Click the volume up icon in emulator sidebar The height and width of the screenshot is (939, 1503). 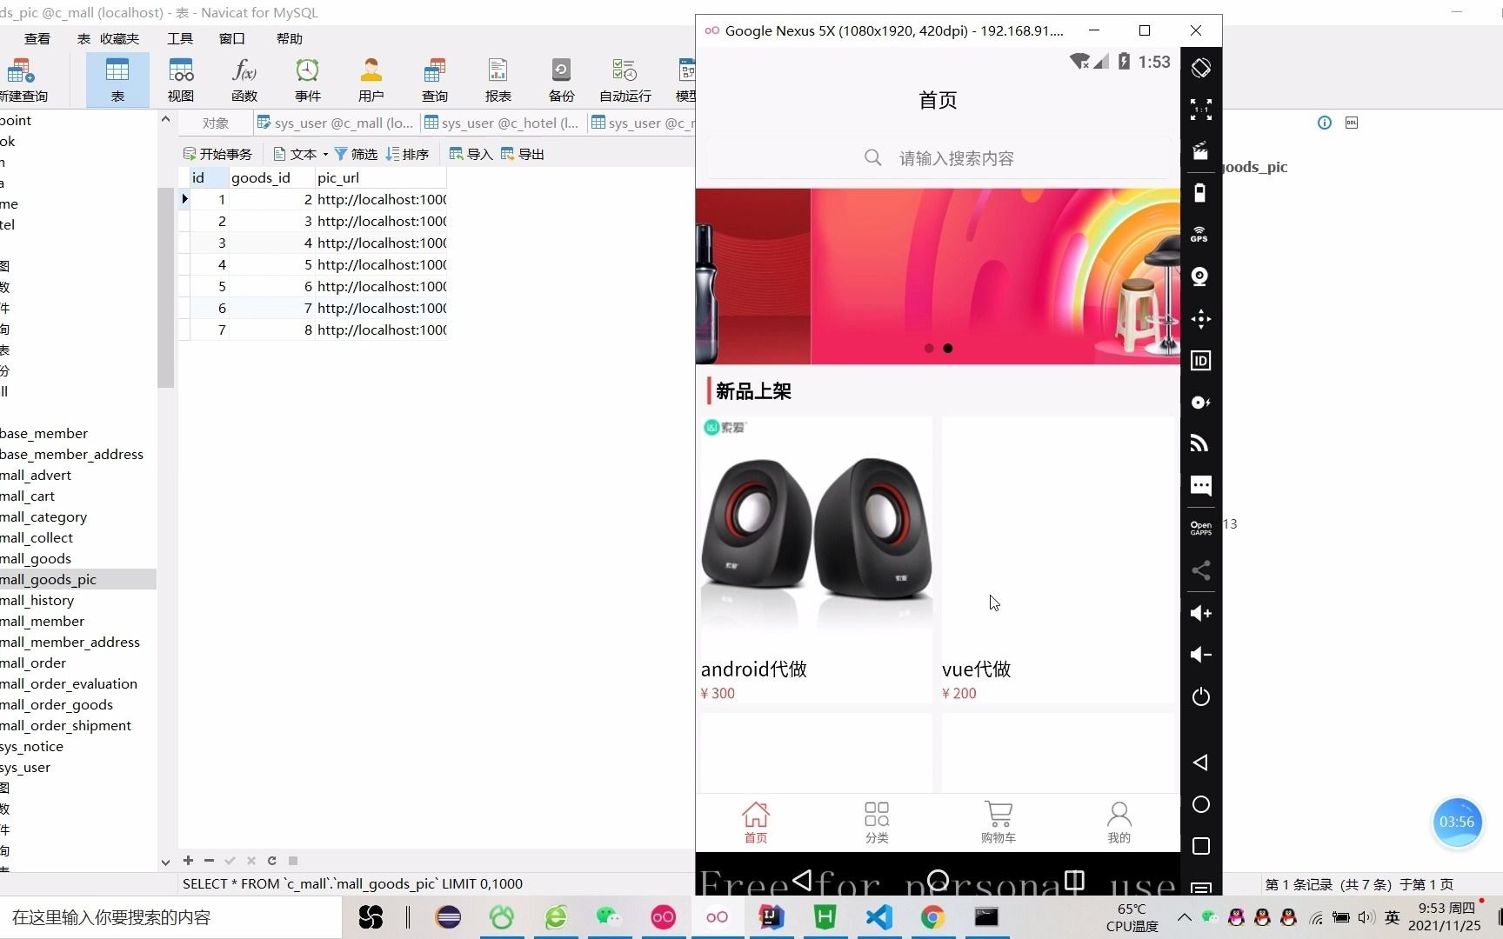tap(1200, 614)
